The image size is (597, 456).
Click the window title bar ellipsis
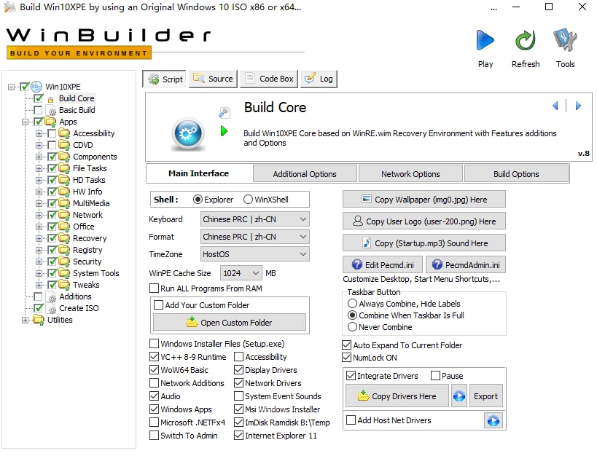click(493, 8)
